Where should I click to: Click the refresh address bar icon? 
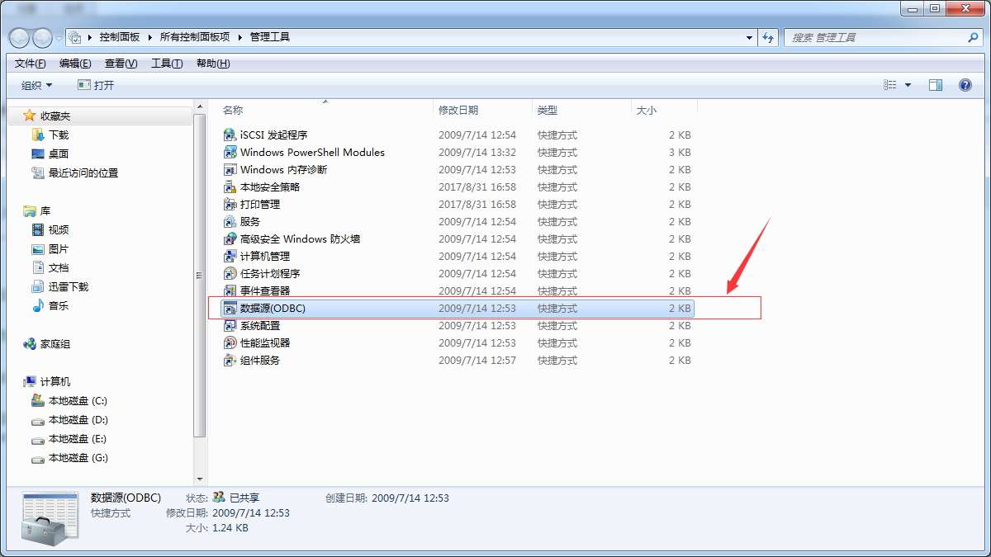[769, 37]
